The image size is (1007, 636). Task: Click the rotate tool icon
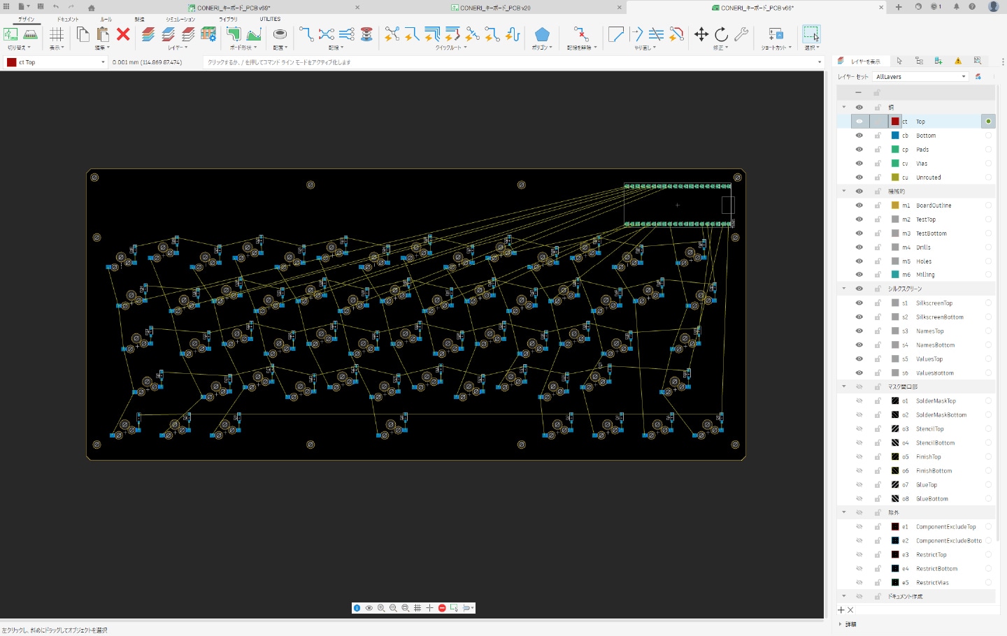click(x=721, y=34)
